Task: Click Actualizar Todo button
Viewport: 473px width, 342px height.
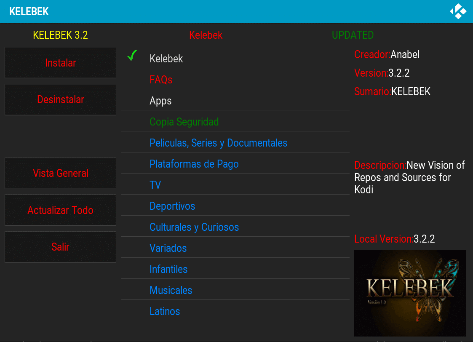Action: coord(60,210)
